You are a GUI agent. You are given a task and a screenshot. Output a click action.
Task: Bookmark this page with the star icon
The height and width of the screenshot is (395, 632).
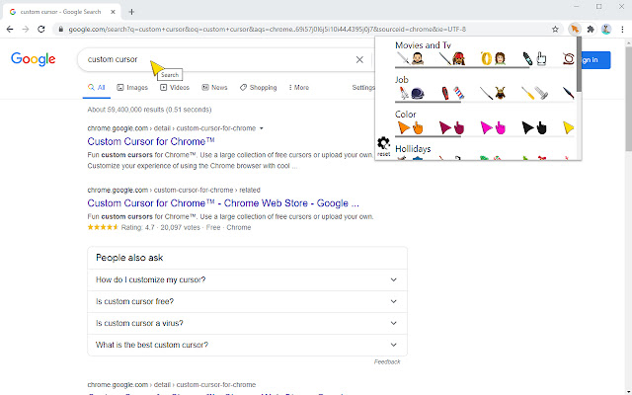(x=555, y=29)
